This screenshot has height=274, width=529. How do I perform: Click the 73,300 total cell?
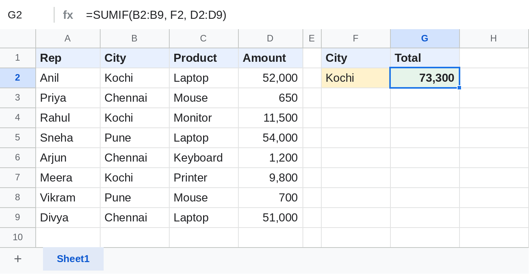coord(425,78)
